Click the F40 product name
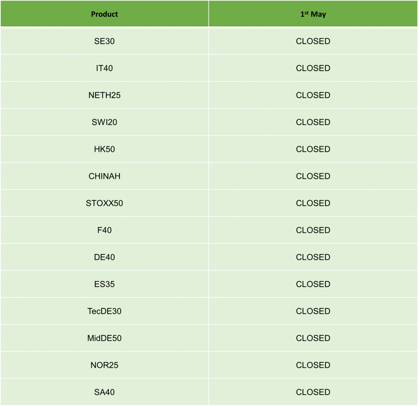 (104, 230)
